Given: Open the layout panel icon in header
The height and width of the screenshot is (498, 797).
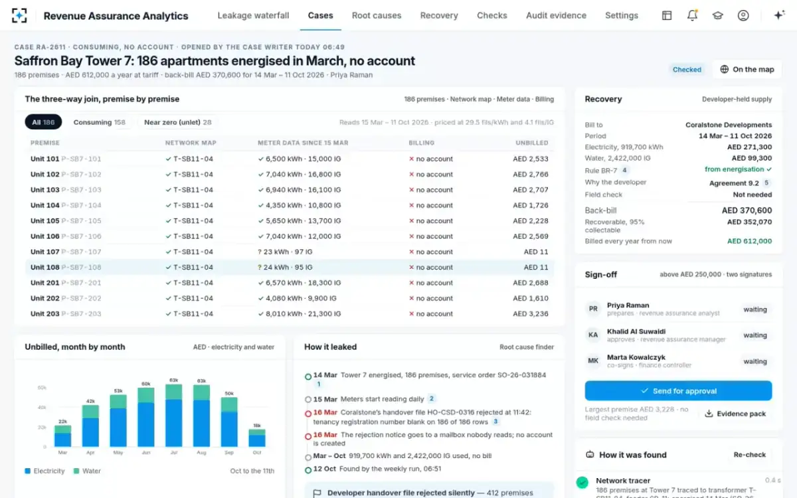Looking at the screenshot, I should coord(667,15).
